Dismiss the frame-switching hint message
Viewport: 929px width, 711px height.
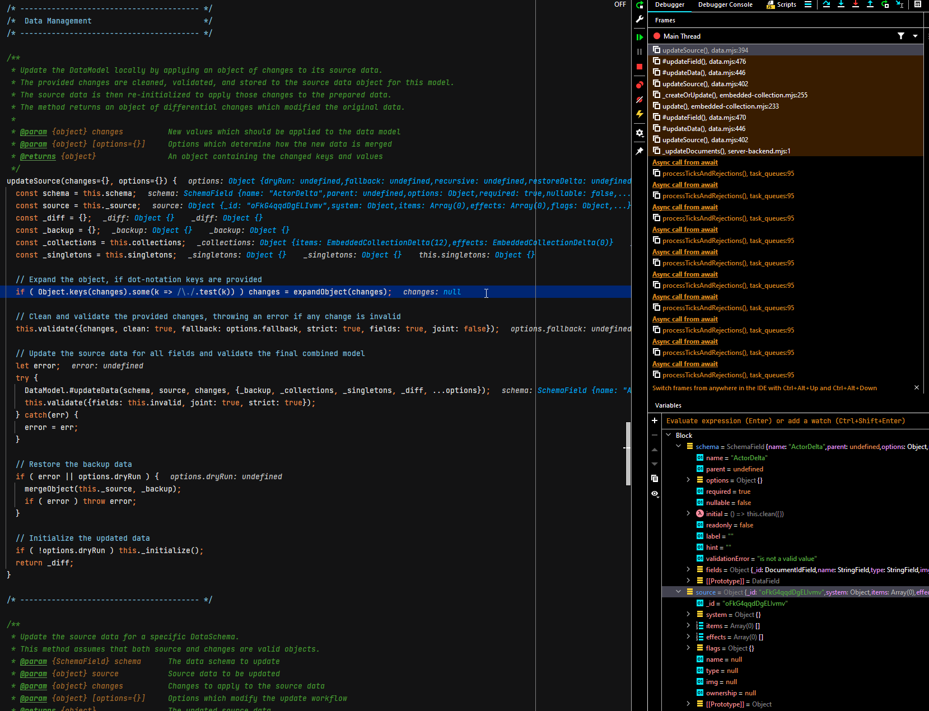point(916,387)
